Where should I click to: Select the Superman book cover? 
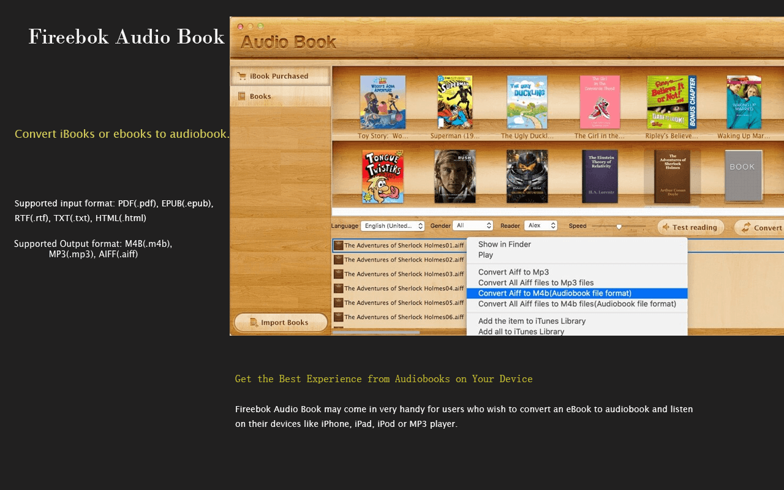(x=455, y=102)
